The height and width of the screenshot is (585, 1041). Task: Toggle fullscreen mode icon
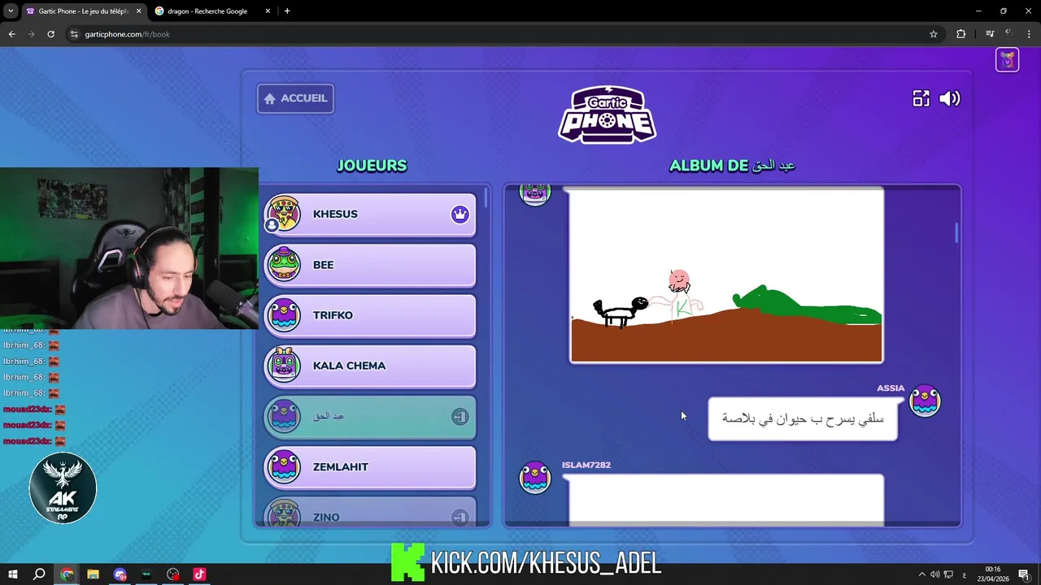pyautogui.click(x=921, y=98)
